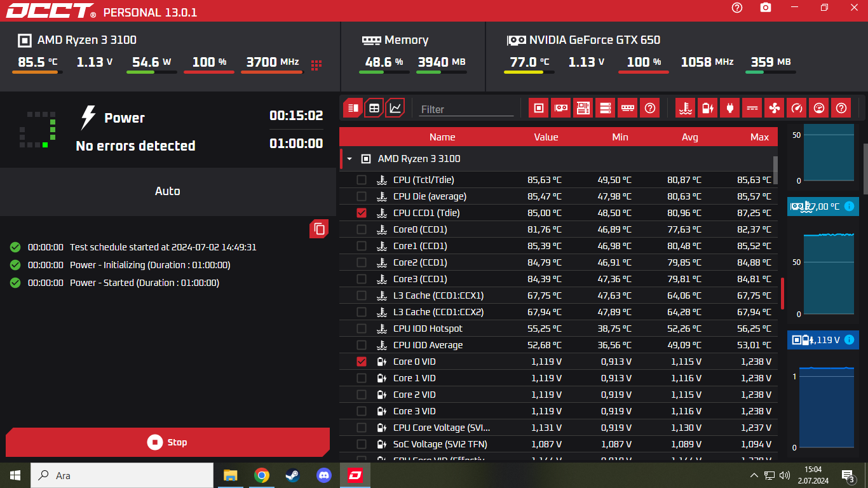Launch Google Chrome from the taskbar
Image resolution: width=868 pixels, height=488 pixels.
tap(261, 475)
